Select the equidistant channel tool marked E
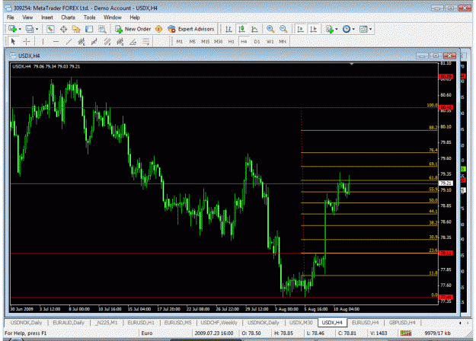This screenshot has width=476, height=341. [x=81, y=42]
